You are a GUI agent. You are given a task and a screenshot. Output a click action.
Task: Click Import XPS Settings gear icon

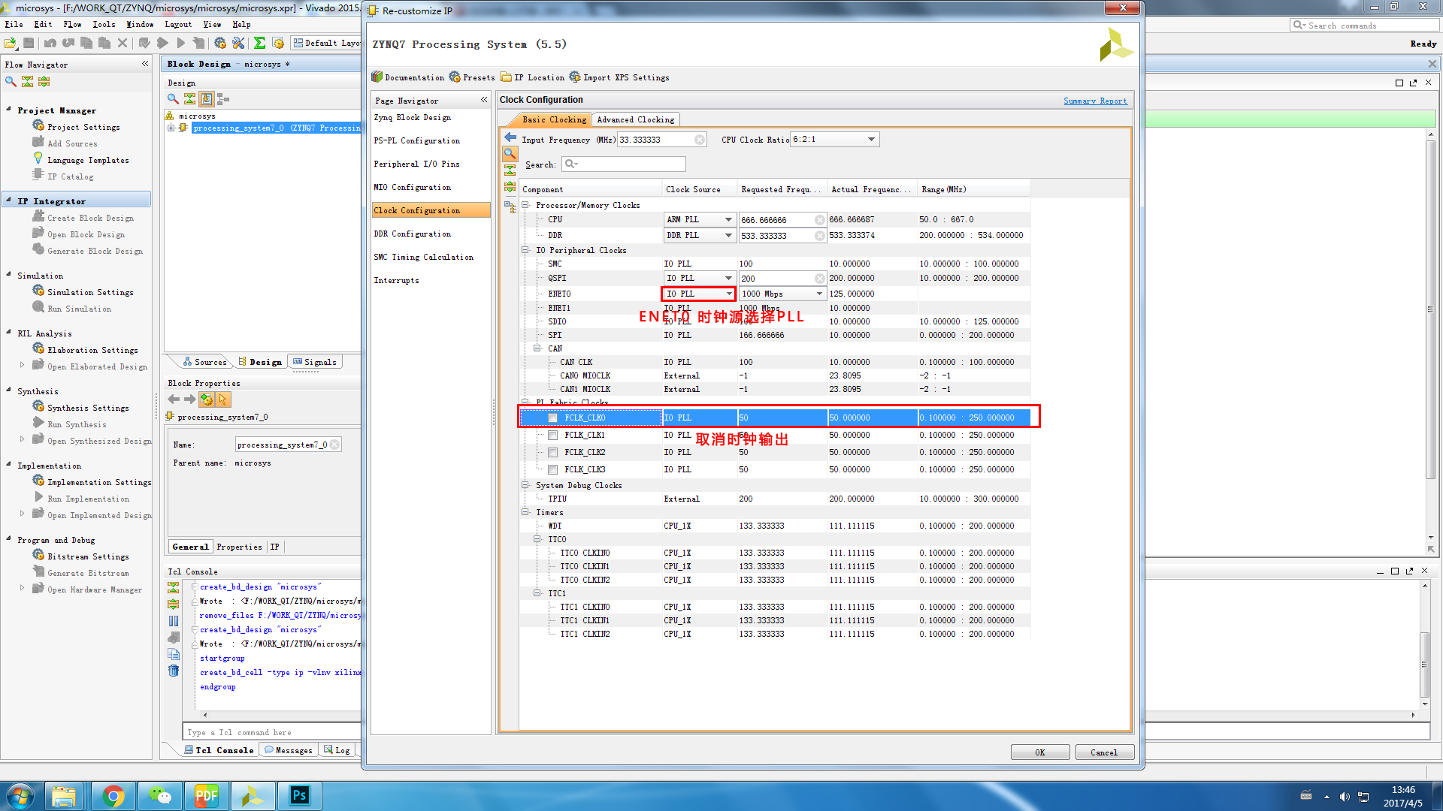click(575, 77)
